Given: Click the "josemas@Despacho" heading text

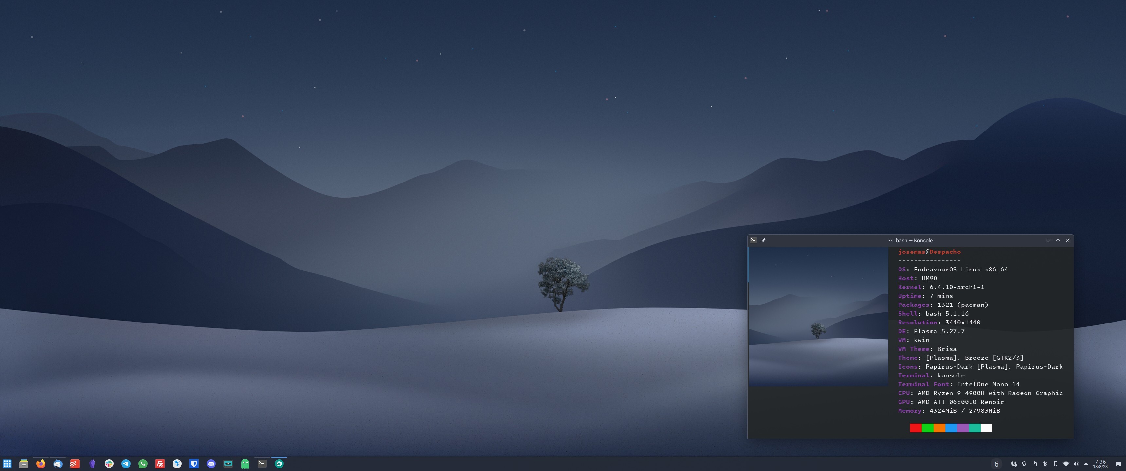Looking at the screenshot, I should tap(929, 252).
